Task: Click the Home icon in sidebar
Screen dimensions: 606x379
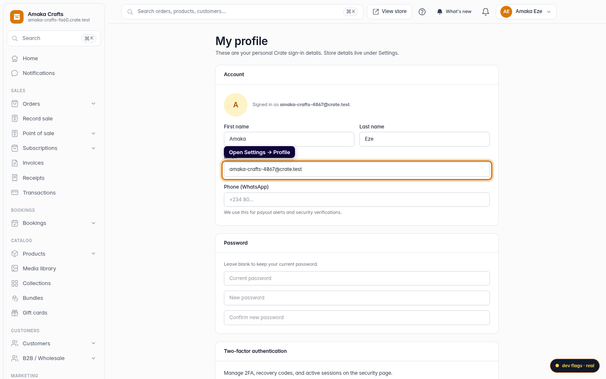Action: tap(15, 59)
